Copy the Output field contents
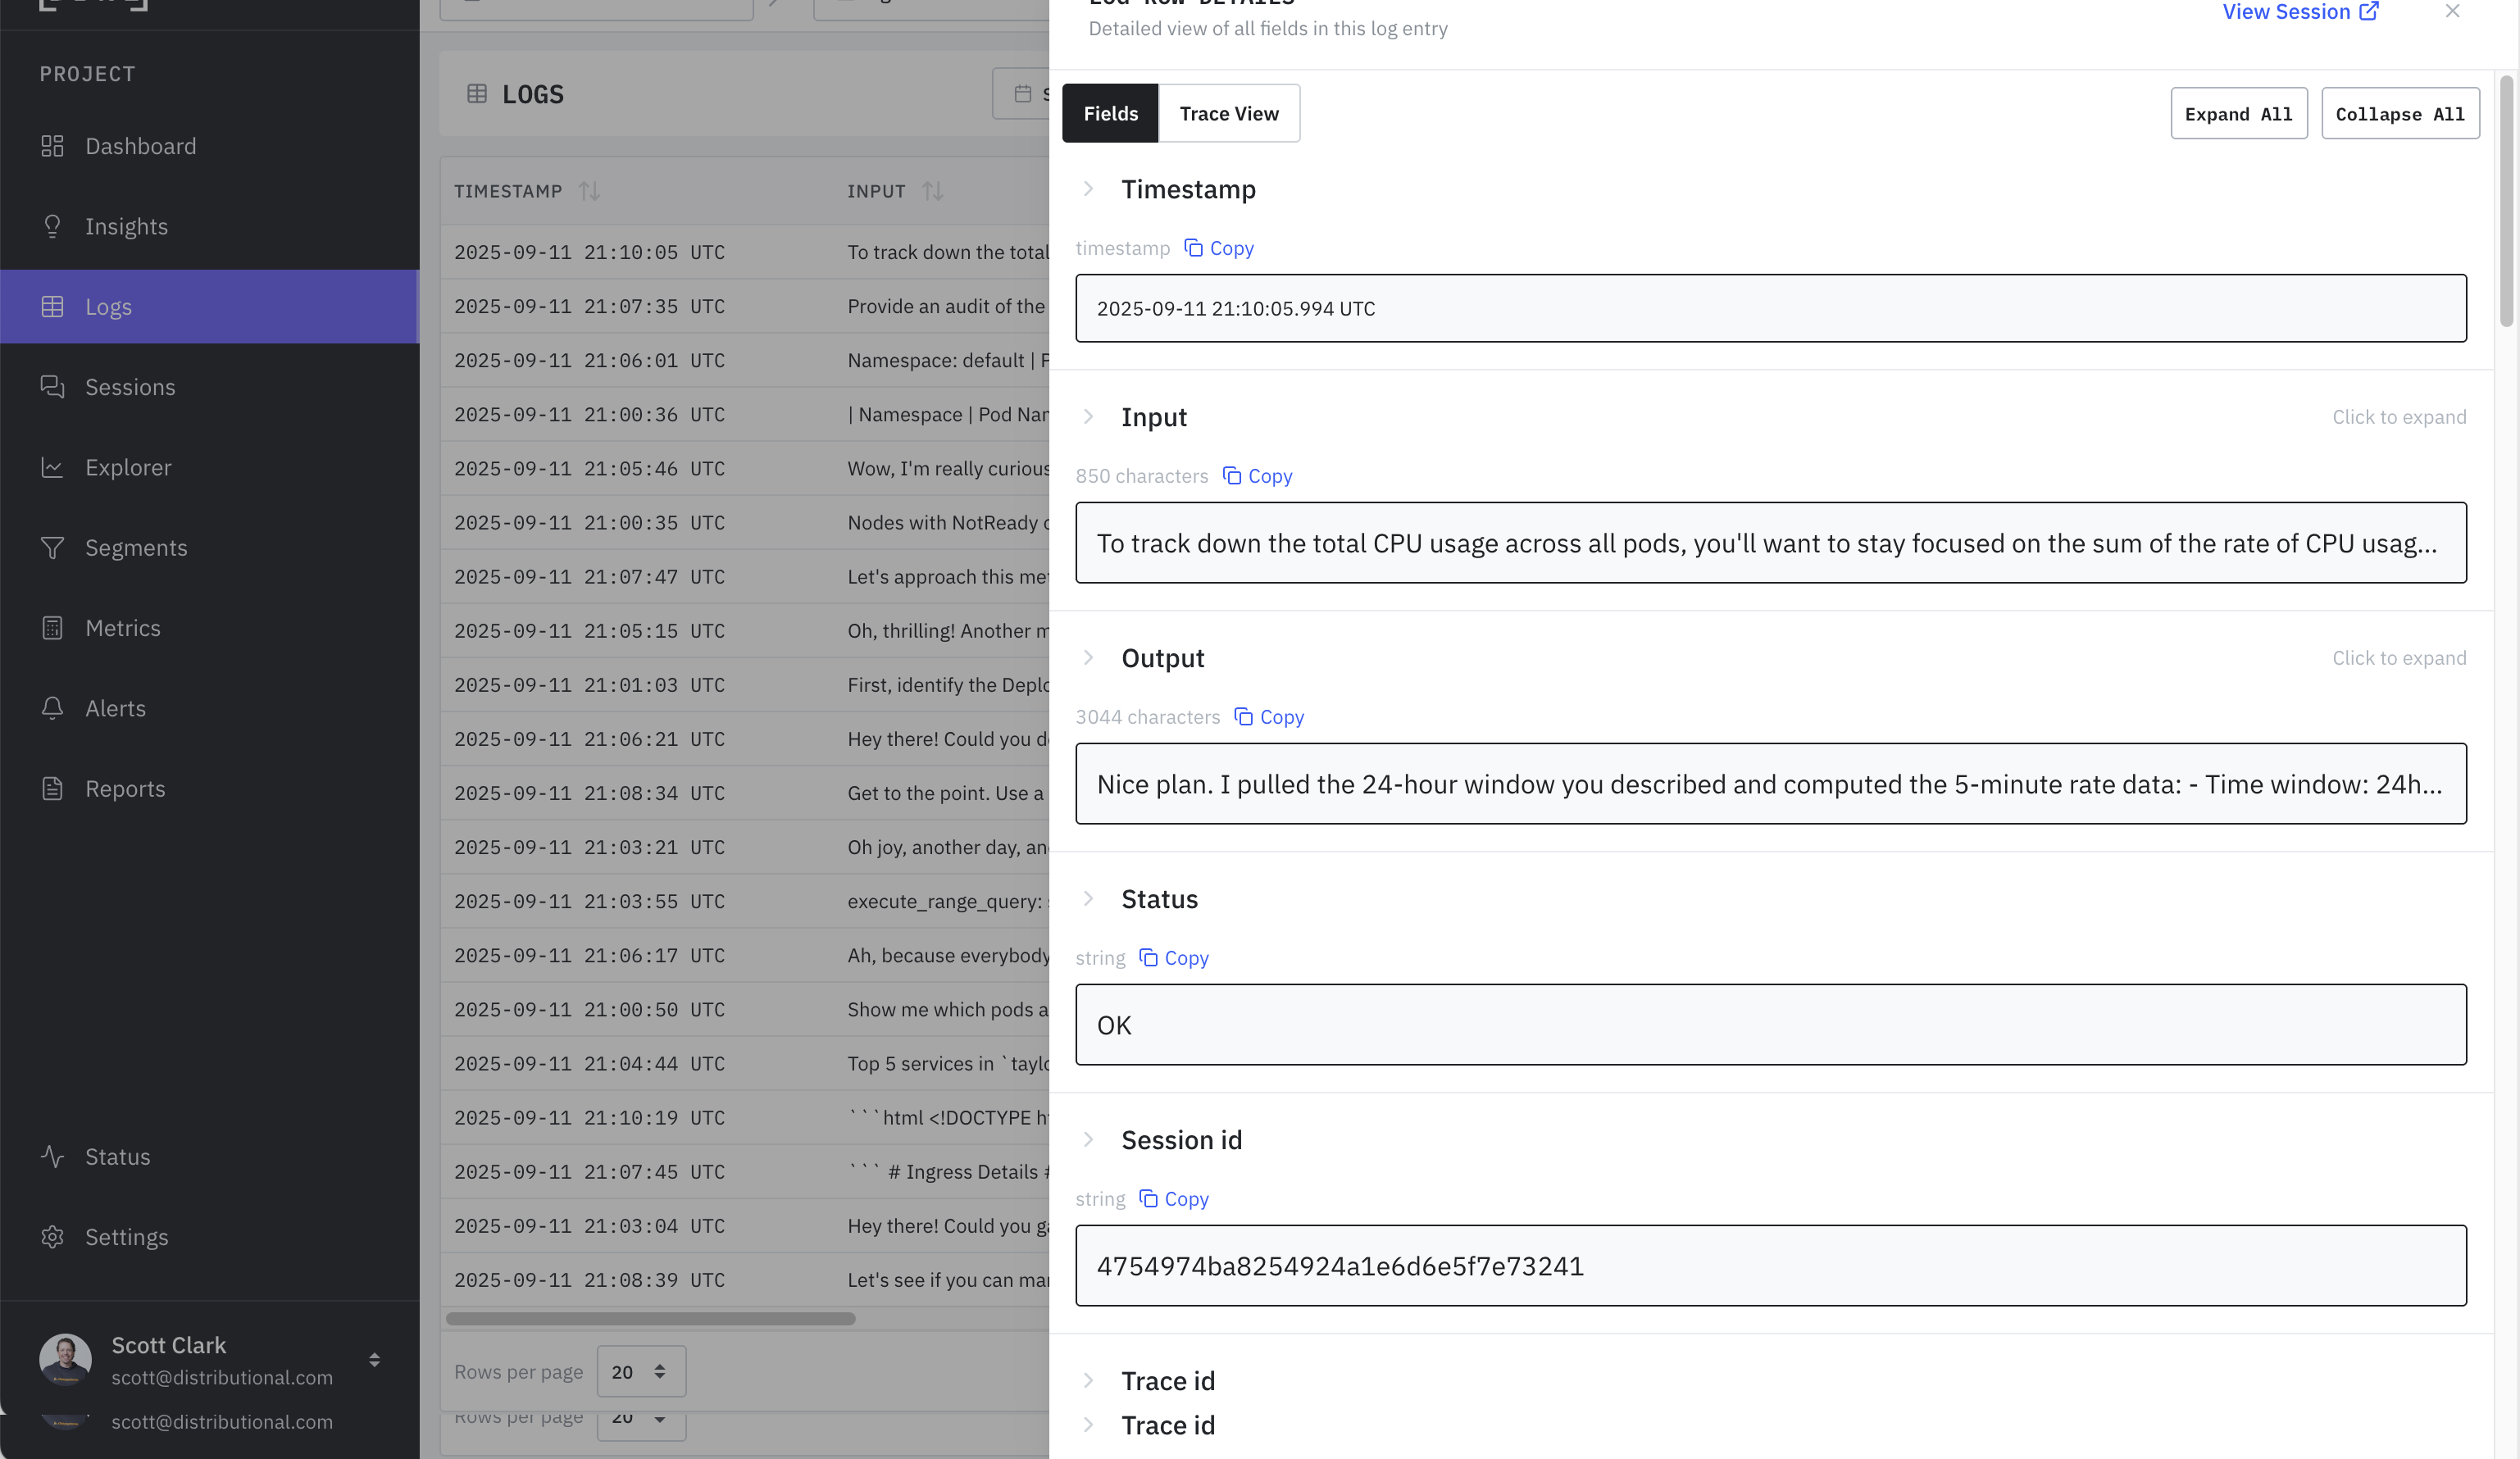 click(1269, 717)
